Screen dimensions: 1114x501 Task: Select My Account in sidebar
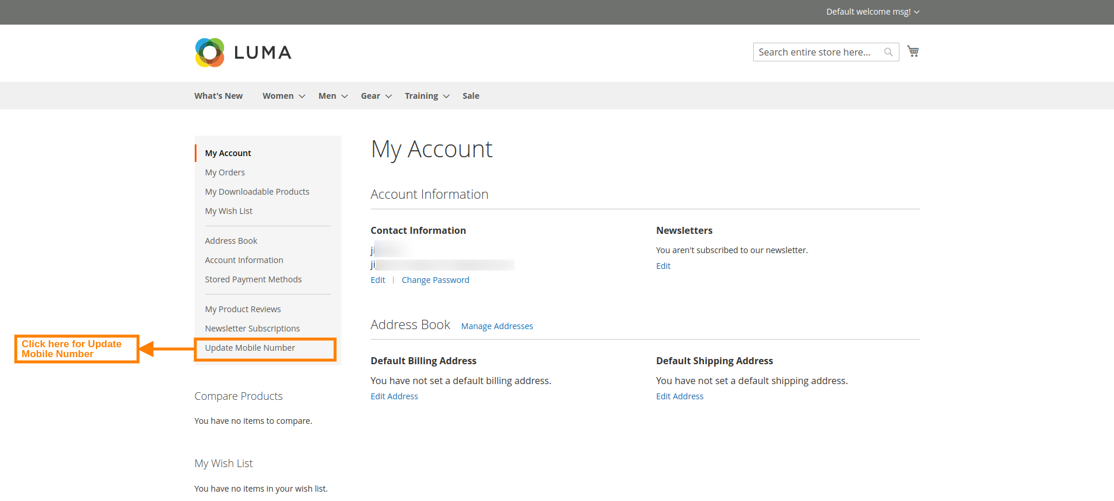228,153
